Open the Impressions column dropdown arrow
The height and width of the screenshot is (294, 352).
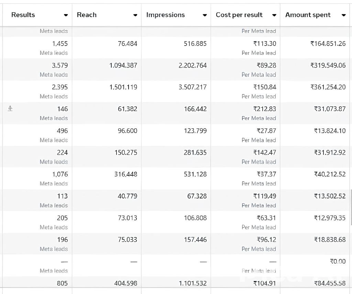pos(205,15)
